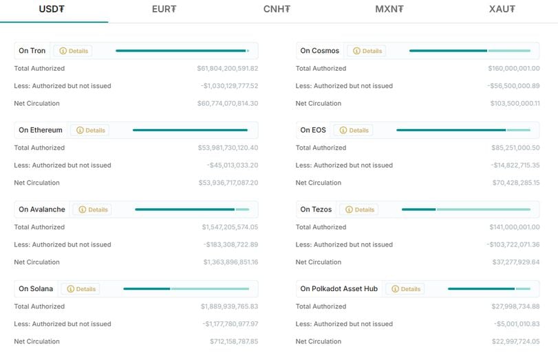This screenshot has height=353, width=558.
Task: Click the info icon in Polkadot Asset Hub Details
Action: coord(395,289)
